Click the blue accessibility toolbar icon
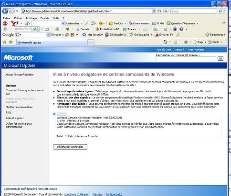 coord(175,29)
